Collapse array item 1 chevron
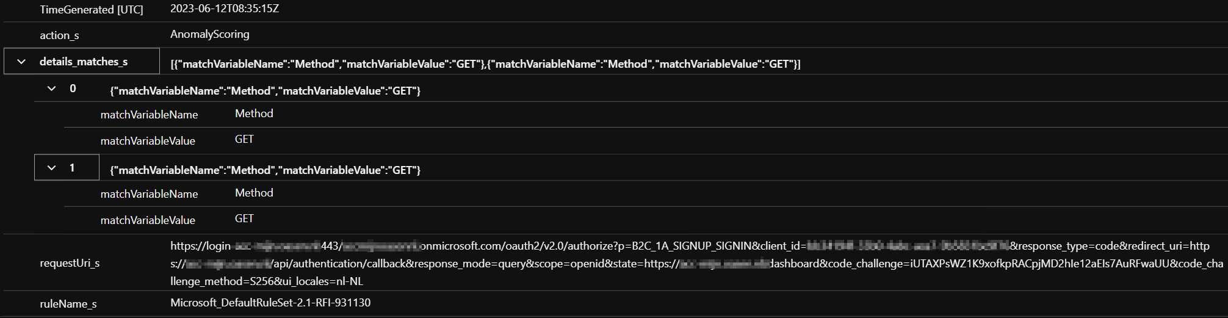 pyautogui.click(x=52, y=168)
